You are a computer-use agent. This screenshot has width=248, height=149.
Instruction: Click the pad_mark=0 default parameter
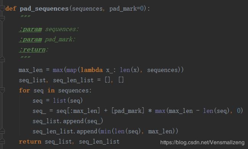127,8
